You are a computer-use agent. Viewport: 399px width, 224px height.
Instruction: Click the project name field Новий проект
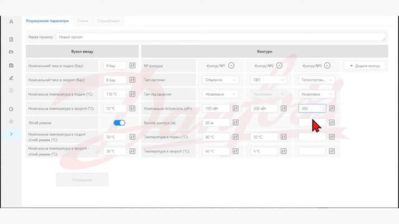click(221, 37)
